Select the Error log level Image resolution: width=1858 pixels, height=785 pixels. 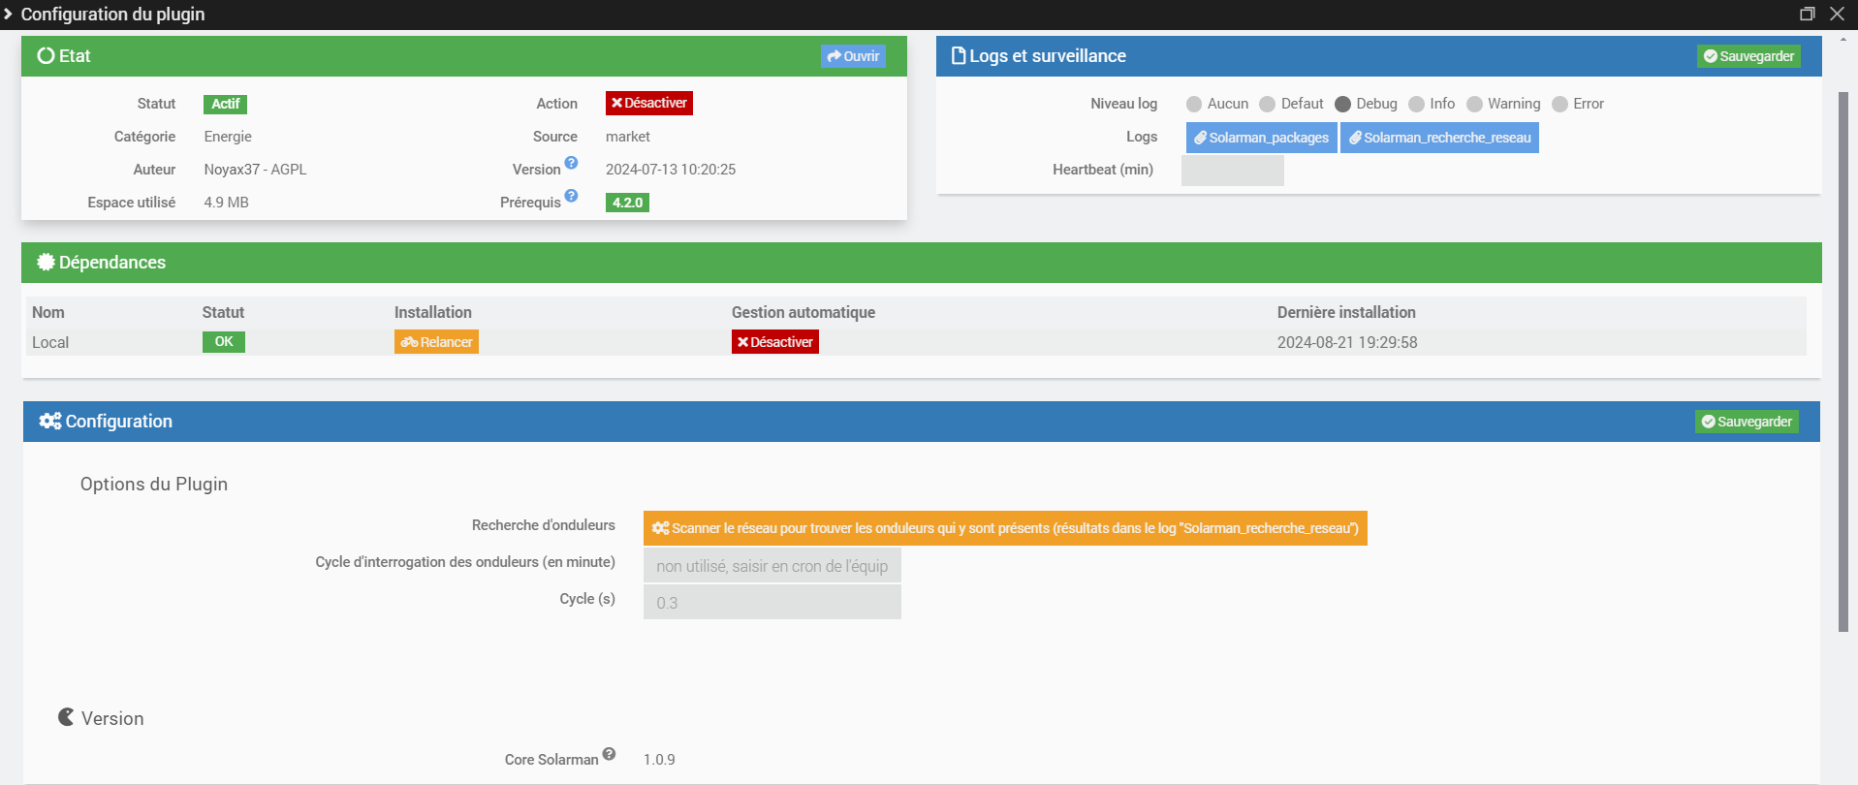1559,104
